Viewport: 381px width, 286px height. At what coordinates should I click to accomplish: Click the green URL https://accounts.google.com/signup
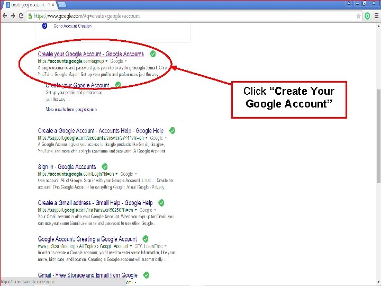click(71, 61)
